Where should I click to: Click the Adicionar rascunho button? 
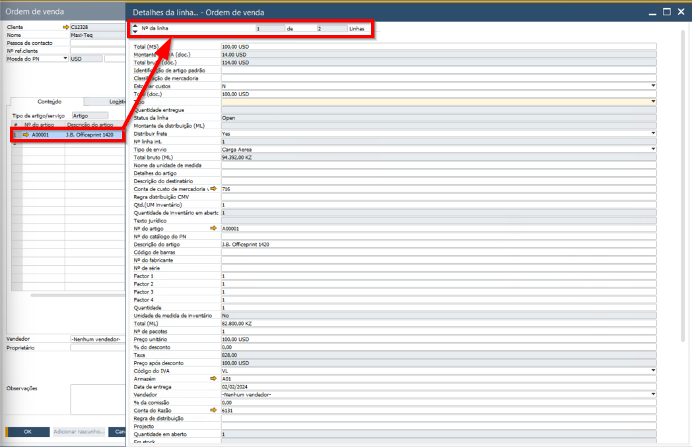click(79, 432)
